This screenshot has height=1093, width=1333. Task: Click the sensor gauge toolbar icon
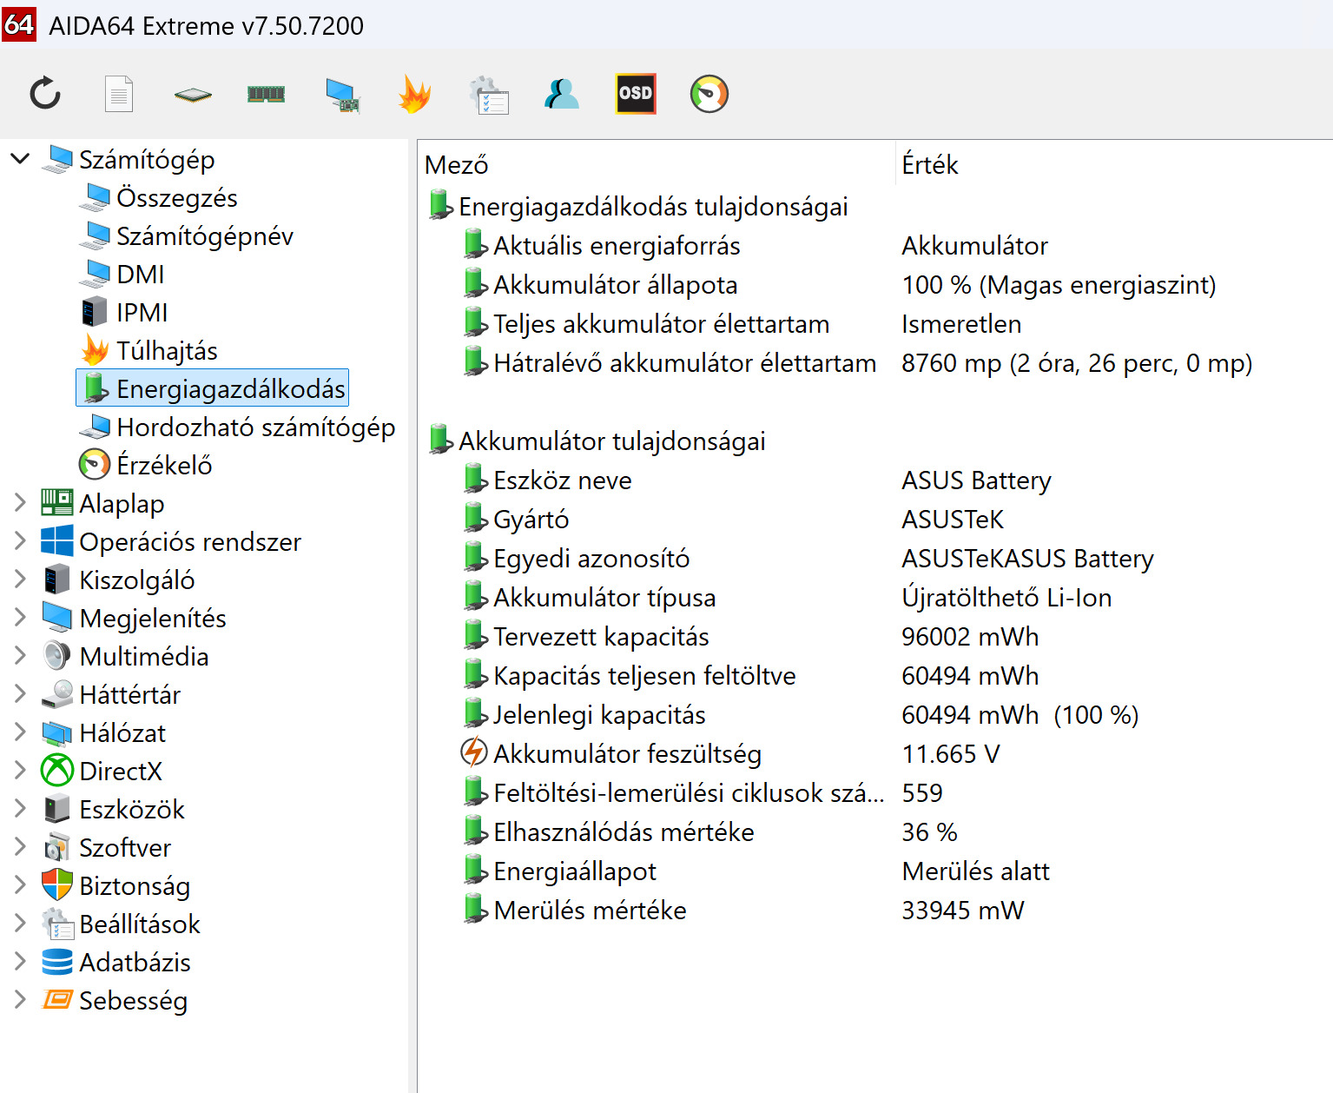click(x=709, y=94)
